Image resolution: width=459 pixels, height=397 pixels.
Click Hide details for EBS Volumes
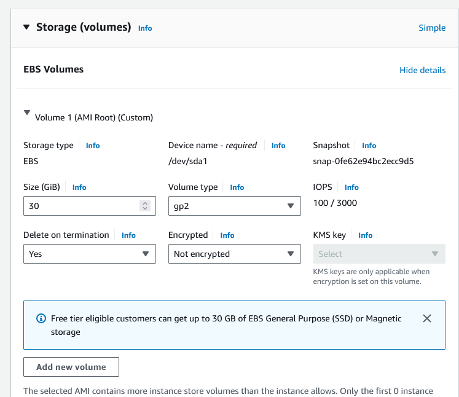[x=422, y=70]
